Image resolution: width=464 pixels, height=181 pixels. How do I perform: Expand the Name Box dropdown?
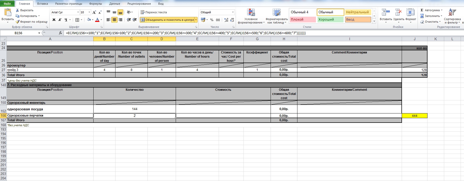click(39, 33)
